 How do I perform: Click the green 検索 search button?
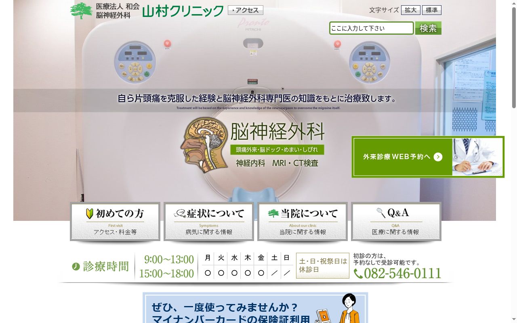(x=428, y=28)
